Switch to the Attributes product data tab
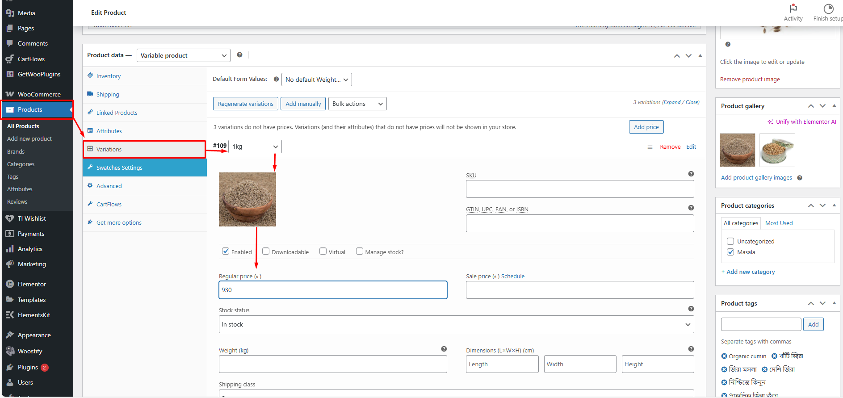 [109, 131]
